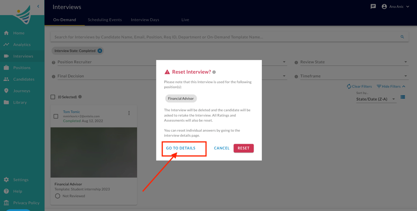417x211 pixels.
Task: Click the Home icon in sidebar
Action: coord(6,33)
